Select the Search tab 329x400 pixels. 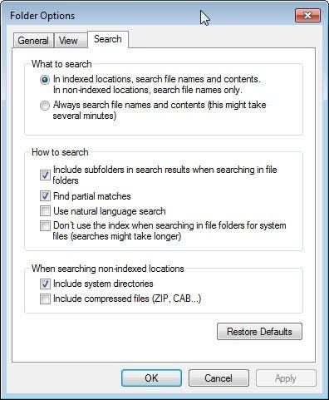coord(108,39)
